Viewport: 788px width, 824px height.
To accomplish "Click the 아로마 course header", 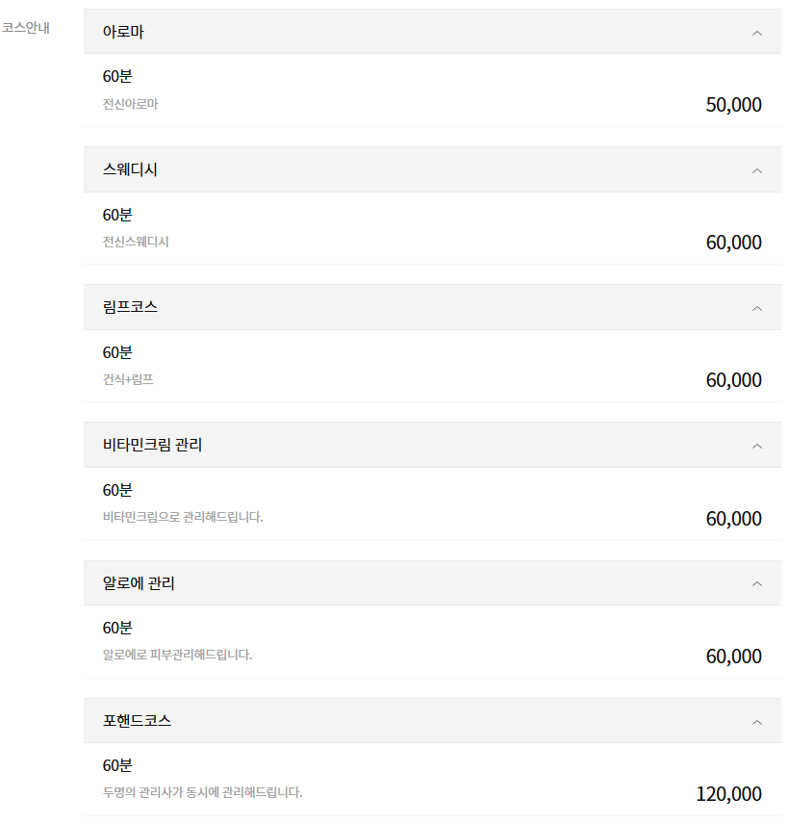I will (123, 32).
